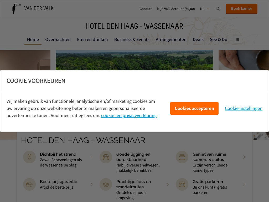Select the Overnachten menu tab
The height and width of the screenshot is (202, 269).
[x=58, y=39]
